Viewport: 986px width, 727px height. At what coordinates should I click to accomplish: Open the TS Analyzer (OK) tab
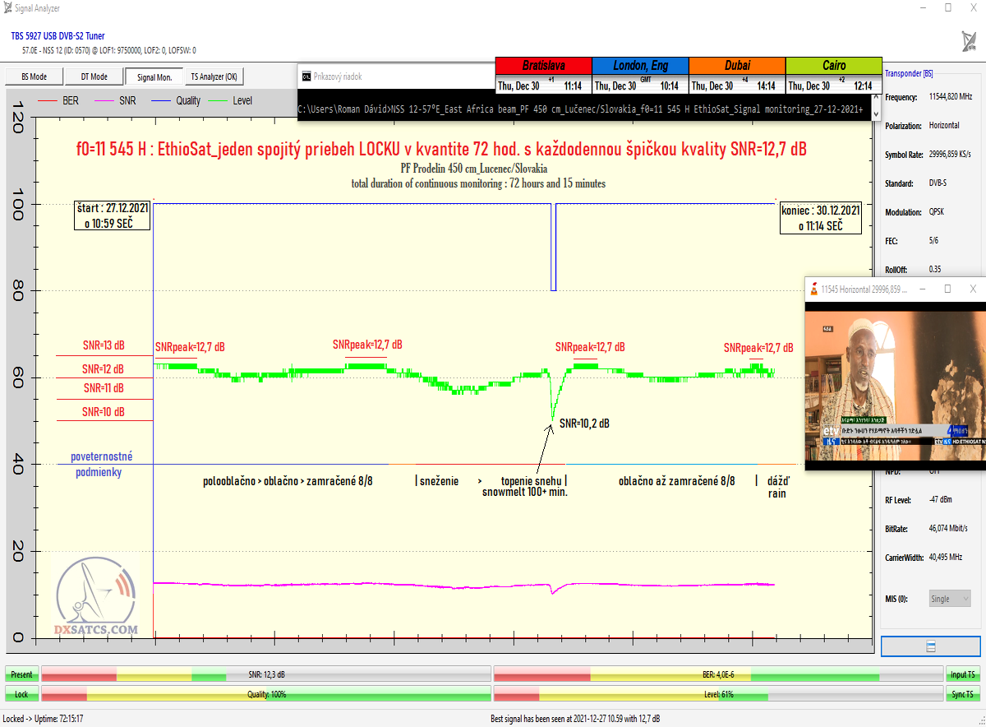[214, 76]
